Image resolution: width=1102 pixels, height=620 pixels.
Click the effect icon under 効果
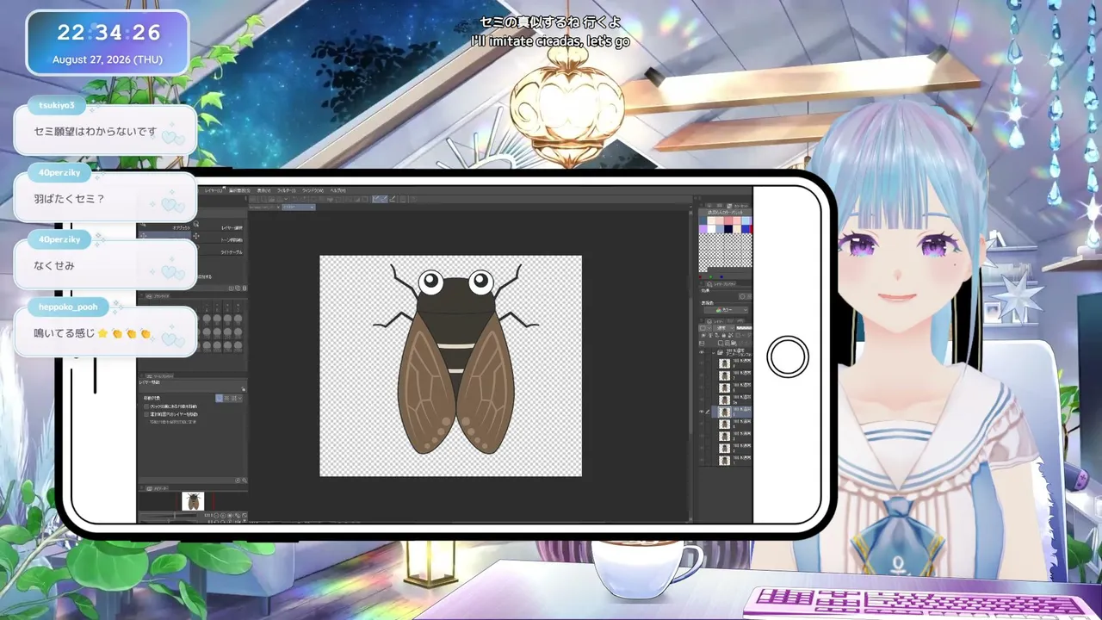(742, 296)
